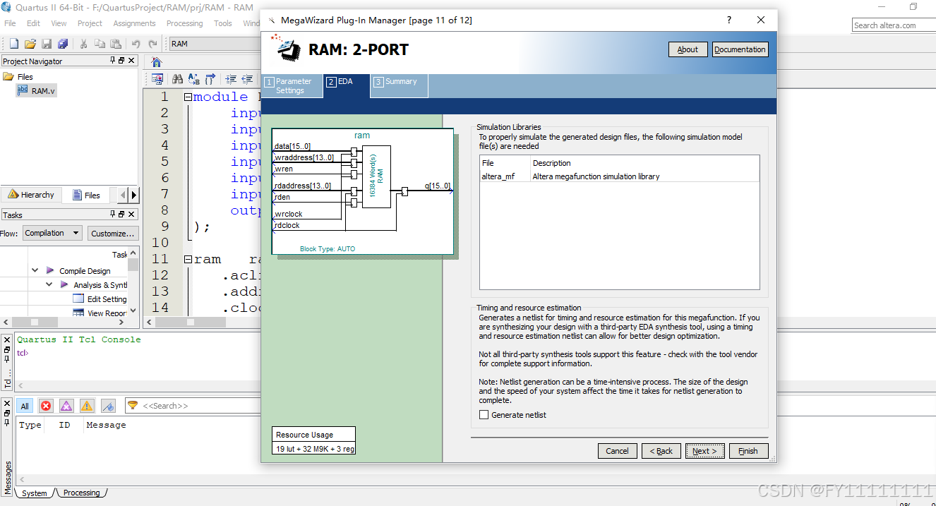
Task: Click the flag filter icon in Messages panel
Action: pos(108,406)
